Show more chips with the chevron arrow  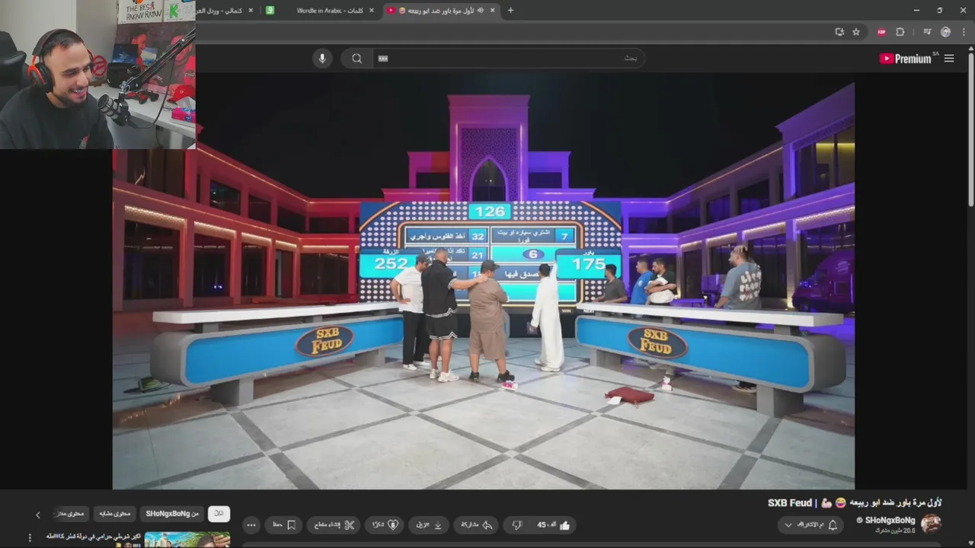point(38,515)
